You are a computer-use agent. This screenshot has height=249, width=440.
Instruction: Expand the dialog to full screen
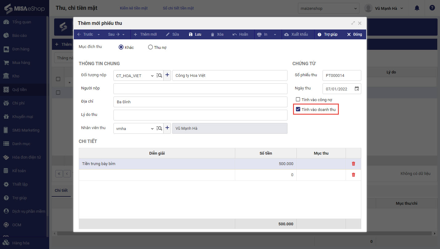click(x=353, y=23)
